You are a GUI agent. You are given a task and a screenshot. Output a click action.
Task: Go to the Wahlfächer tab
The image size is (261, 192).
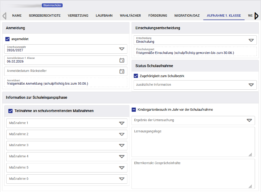[x=130, y=16]
